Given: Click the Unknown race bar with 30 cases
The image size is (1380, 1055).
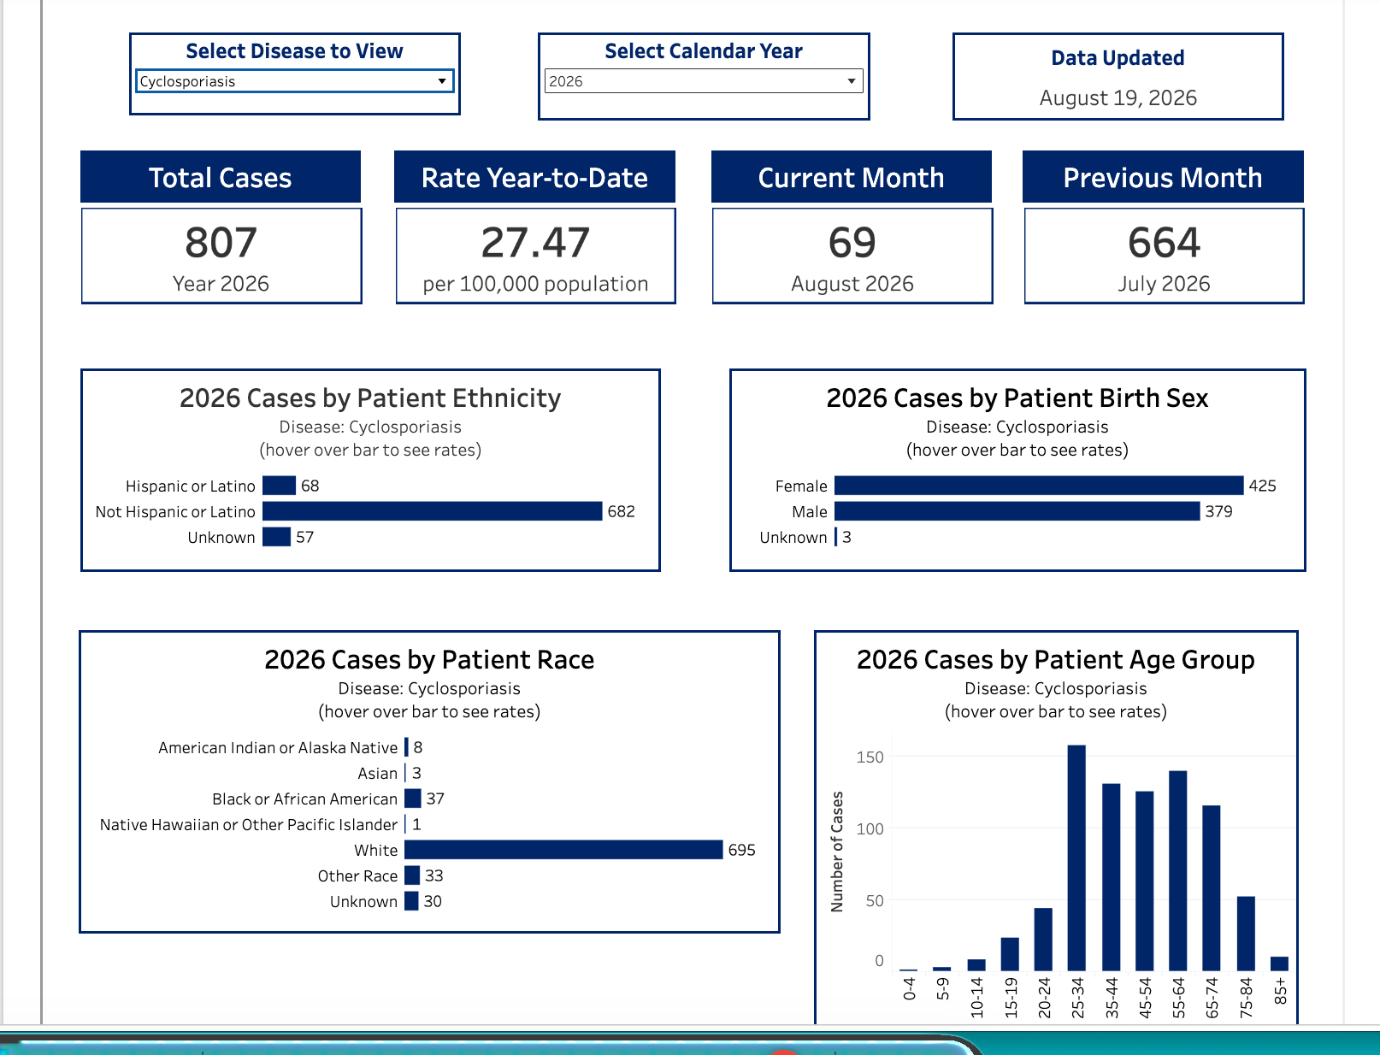Looking at the screenshot, I should pyautogui.click(x=411, y=901).
